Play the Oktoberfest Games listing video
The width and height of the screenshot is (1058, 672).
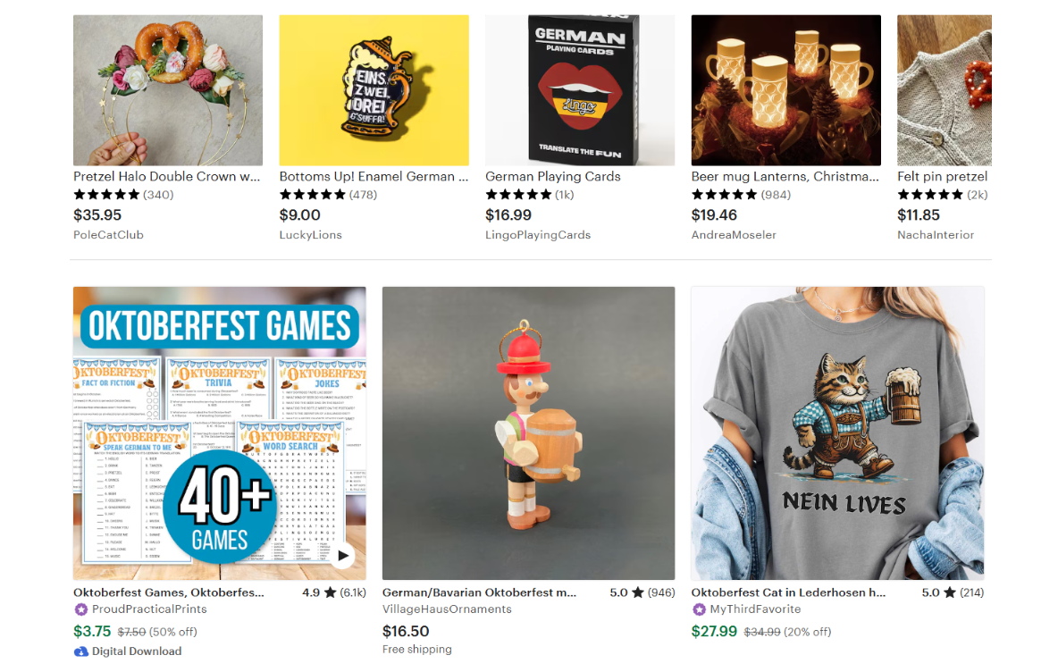[x=343, y=555]
